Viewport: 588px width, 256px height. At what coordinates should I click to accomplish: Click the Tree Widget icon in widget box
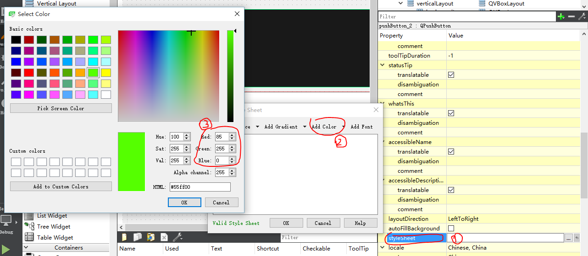[29, 226]
